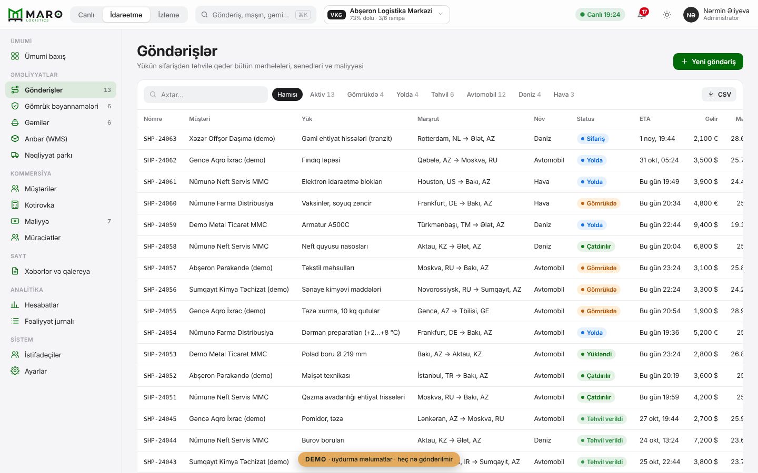758x473 pixels.
Task: Click the Gəmilər ship icon
Action: tap(15, 122)
